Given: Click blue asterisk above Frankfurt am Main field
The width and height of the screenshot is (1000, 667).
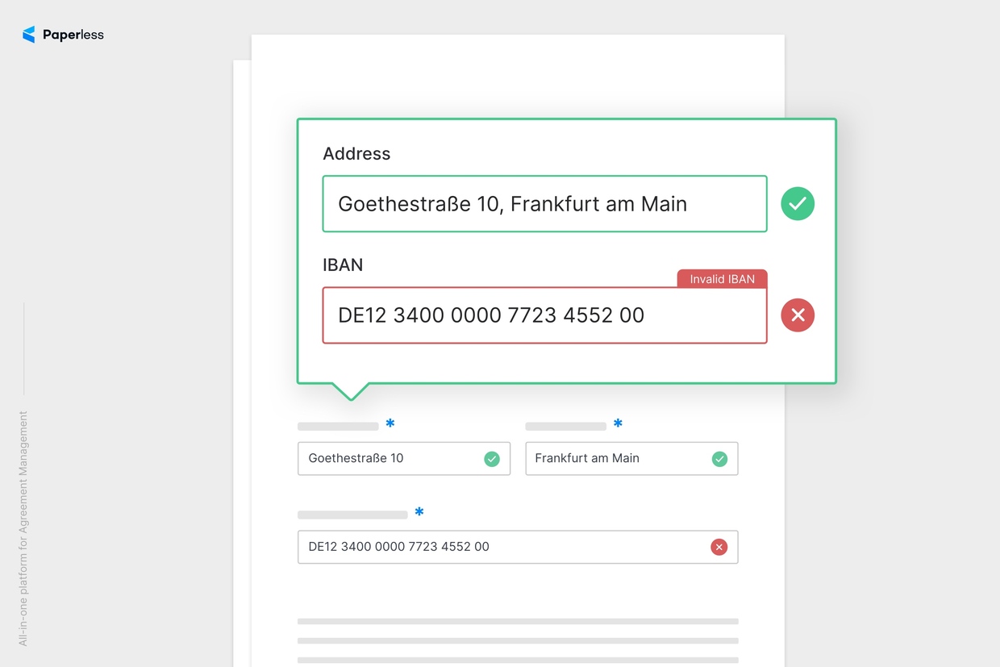Looking at the screenshot, I should tap(618, 424).
